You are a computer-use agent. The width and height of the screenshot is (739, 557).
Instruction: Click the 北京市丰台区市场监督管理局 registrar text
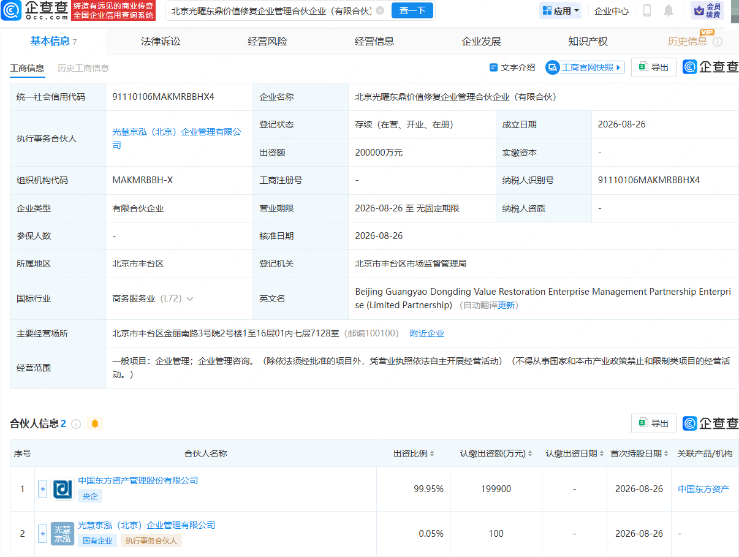click(411, 263)
